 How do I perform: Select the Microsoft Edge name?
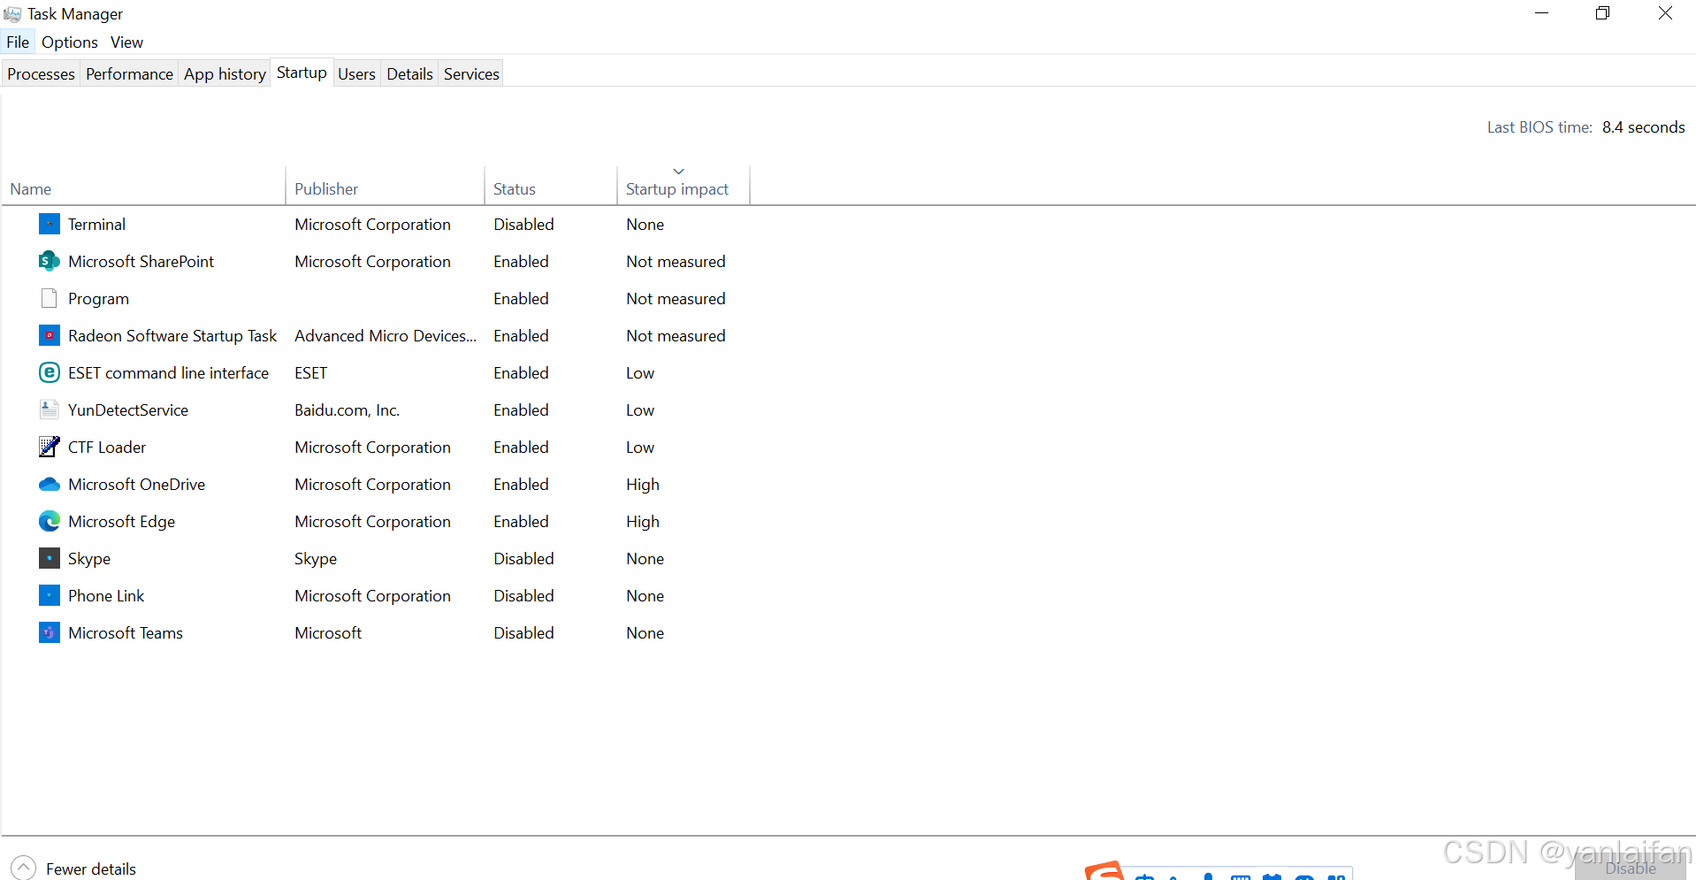click(x=121, y=522)
